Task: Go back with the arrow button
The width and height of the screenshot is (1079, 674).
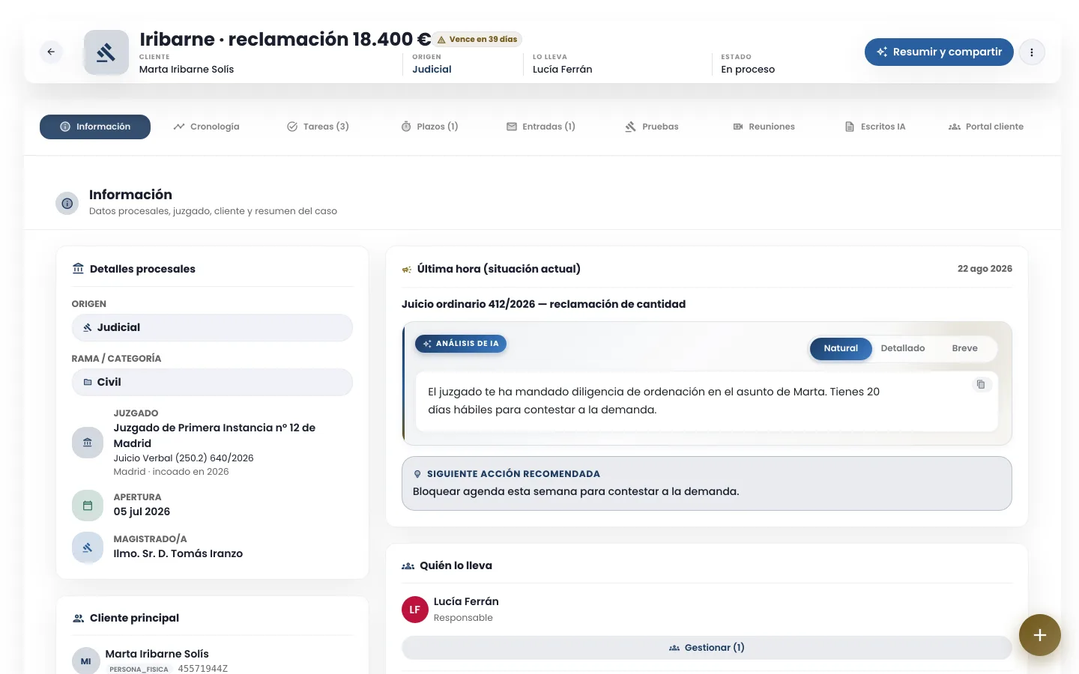Action: pyautogui.click(x=51, y=52)
